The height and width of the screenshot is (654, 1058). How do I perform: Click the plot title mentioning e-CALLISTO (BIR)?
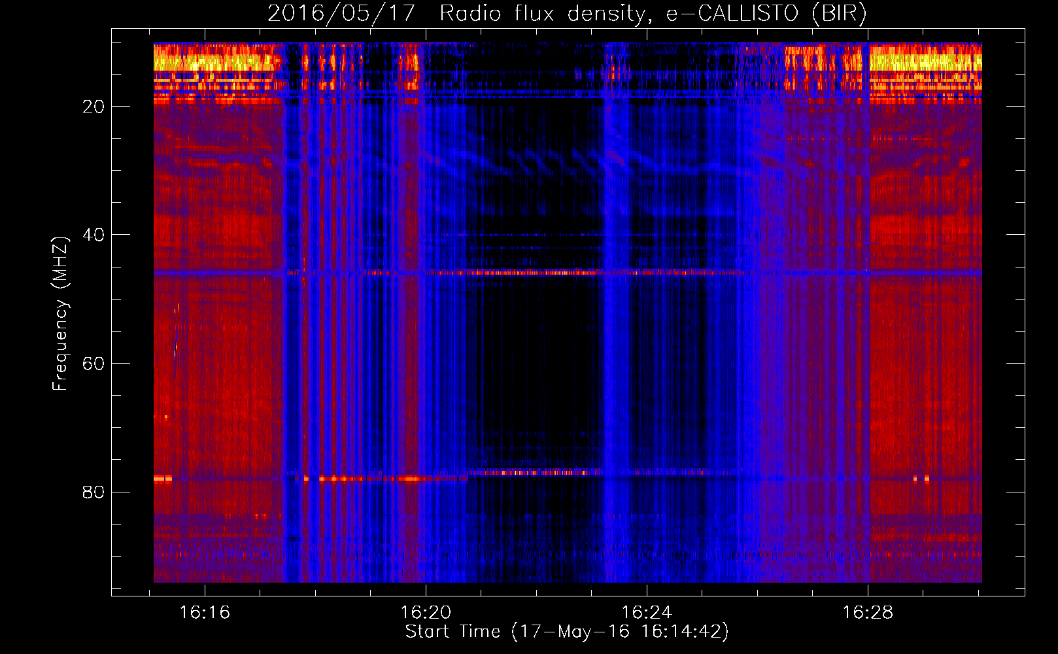click(x=567, y=14)
